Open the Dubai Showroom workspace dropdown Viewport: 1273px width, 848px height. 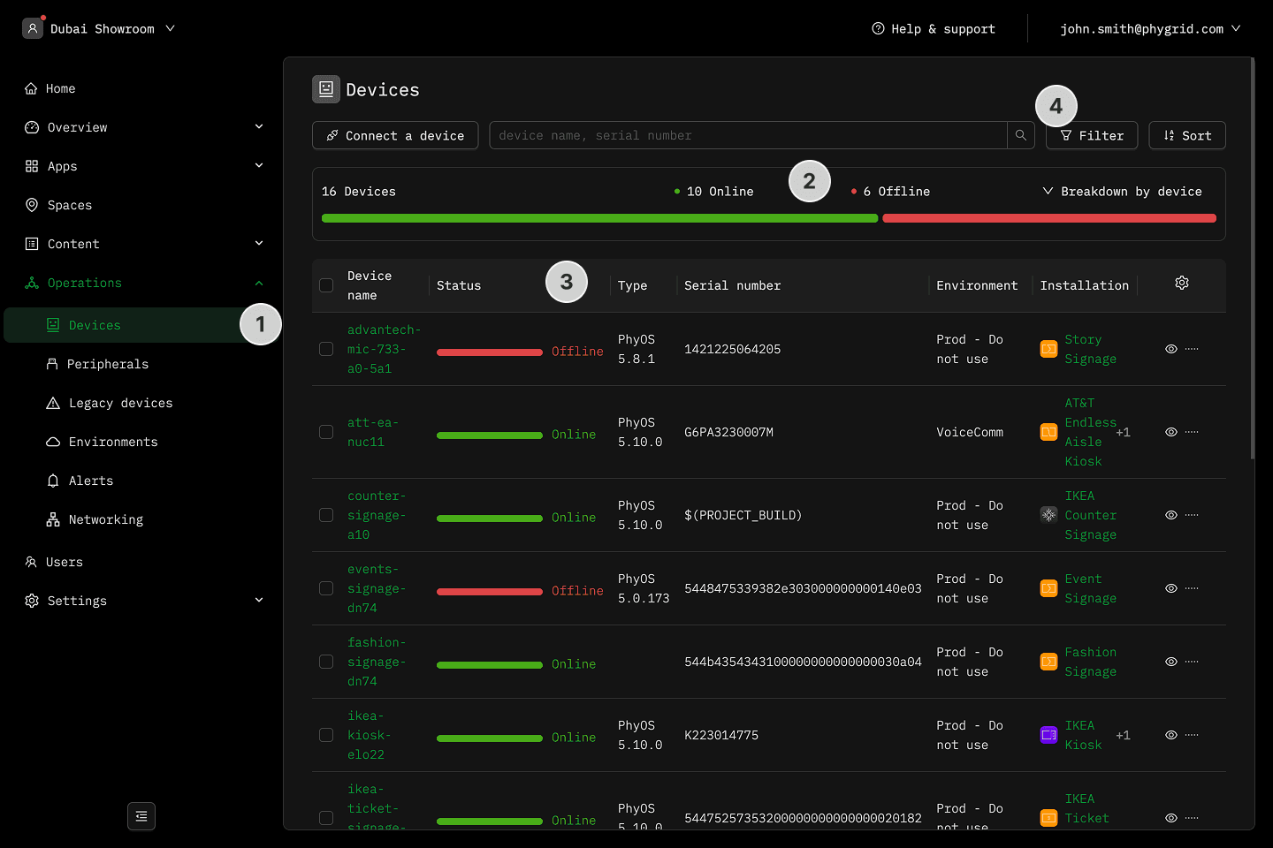click(100, 29)
